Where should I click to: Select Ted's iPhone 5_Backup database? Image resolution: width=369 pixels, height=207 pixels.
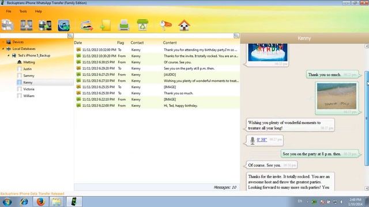pos(34,56)
